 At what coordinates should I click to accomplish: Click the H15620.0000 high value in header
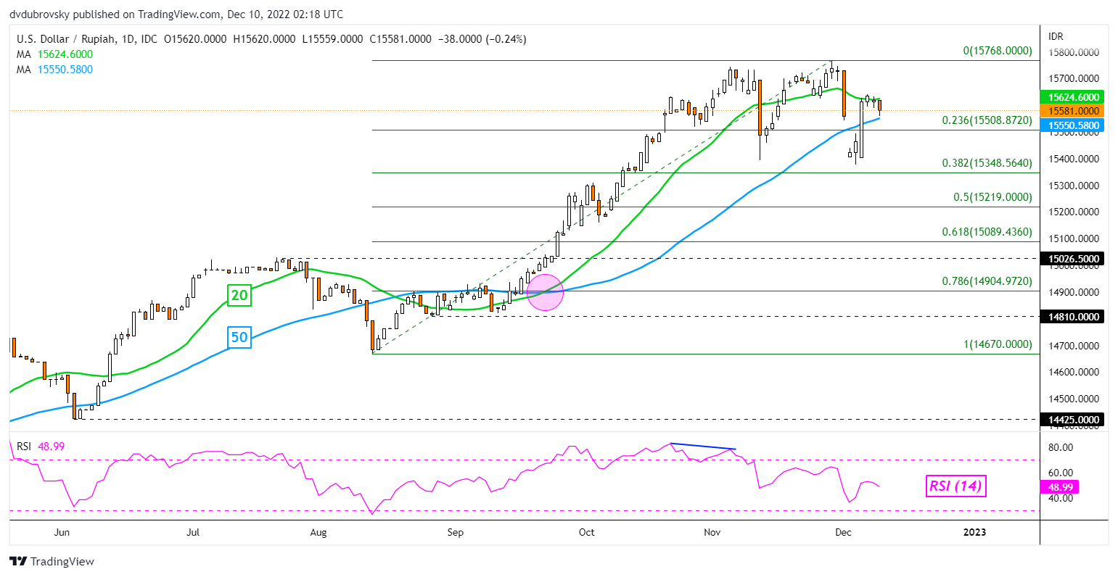(264, 39)
